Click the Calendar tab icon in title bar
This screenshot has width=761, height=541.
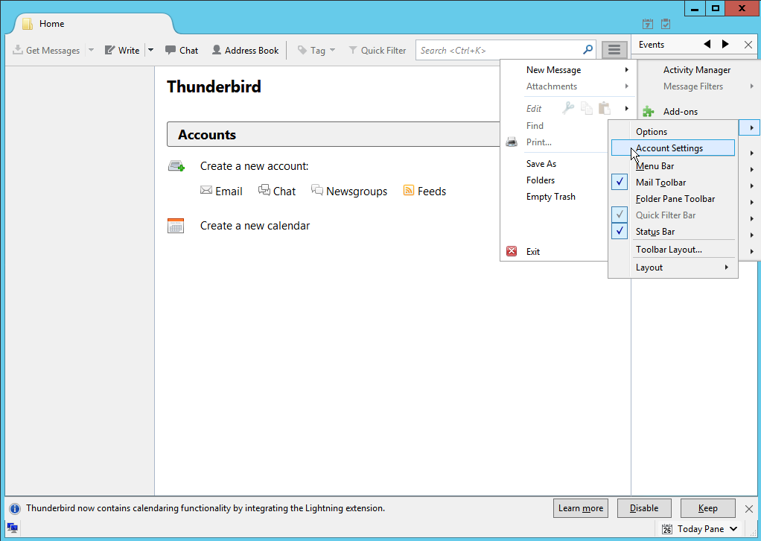[647, 24]
